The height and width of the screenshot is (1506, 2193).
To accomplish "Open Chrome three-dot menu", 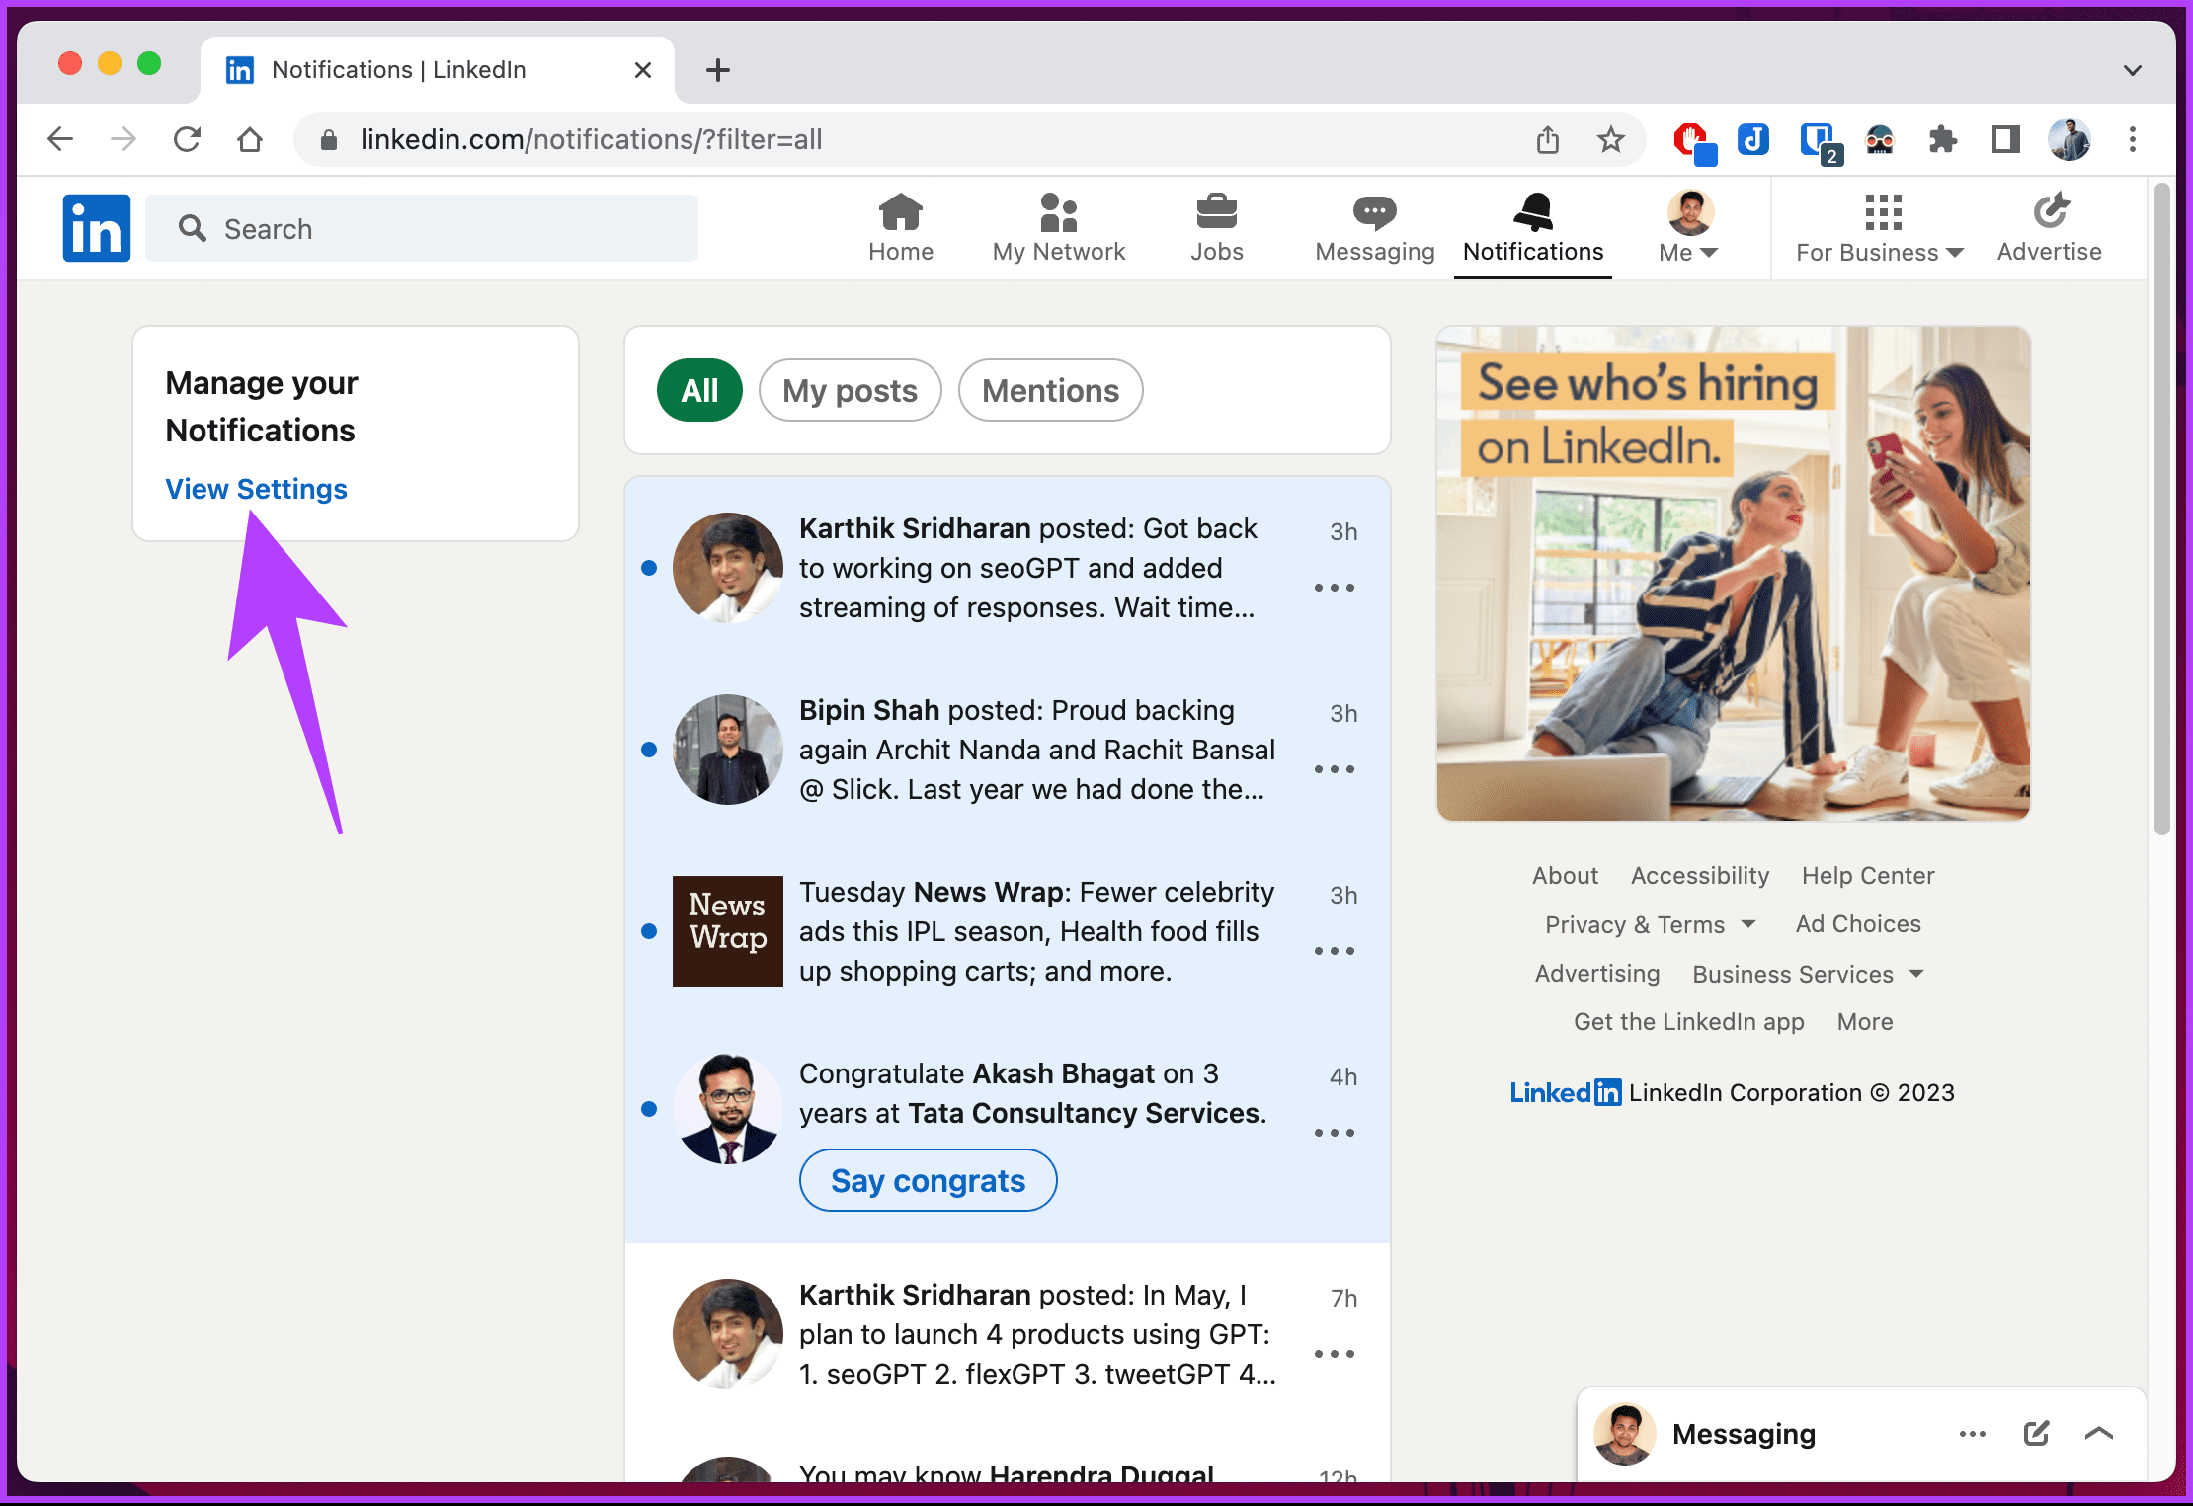I will [x=2133, y=139].
